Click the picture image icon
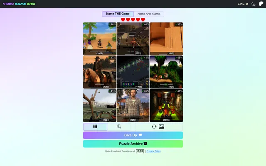 161,127
